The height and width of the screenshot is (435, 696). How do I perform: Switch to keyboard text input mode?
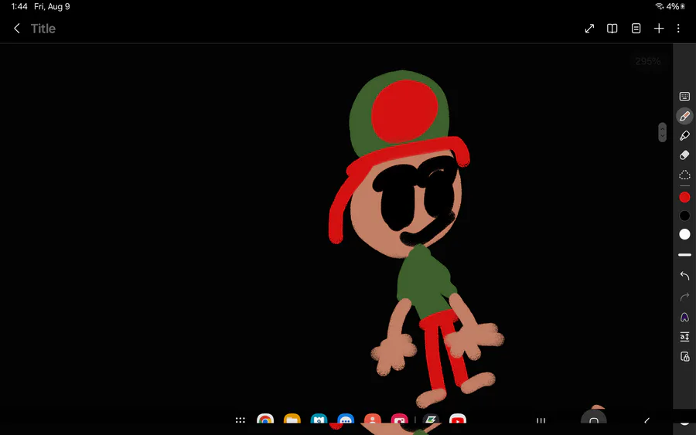coord(684,97)
